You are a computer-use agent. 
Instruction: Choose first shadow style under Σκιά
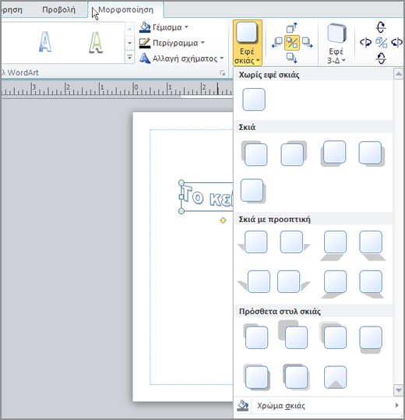[255, 154]
